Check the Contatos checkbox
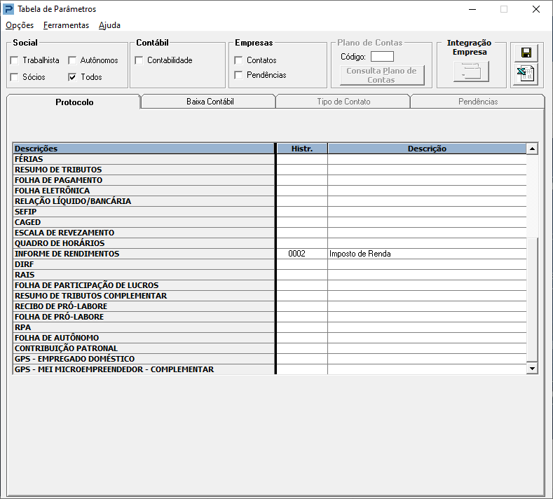This screenshot has height=499, width=553. 239,60
